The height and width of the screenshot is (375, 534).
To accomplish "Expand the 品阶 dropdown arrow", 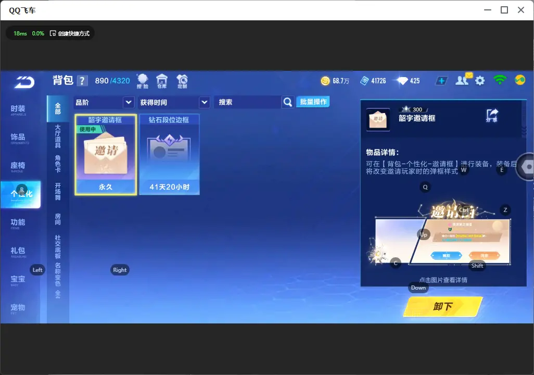I will 129,102.
